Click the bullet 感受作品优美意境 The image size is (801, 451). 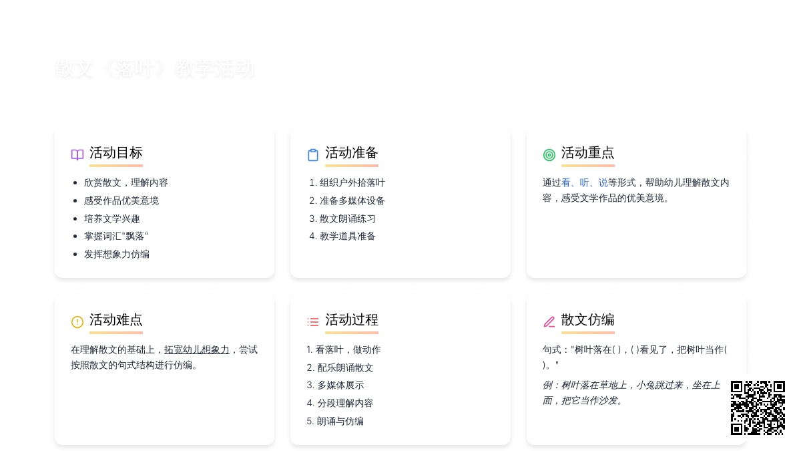(121, 200)
